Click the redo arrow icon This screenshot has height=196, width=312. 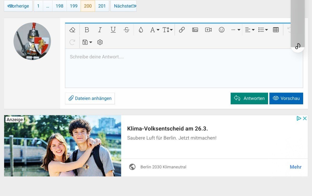[x=72, y=42]
